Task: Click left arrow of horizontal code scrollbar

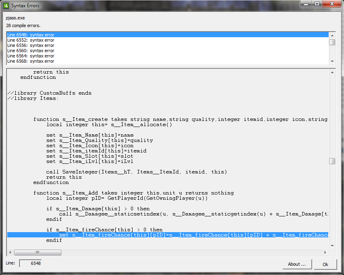Action: 10,252
